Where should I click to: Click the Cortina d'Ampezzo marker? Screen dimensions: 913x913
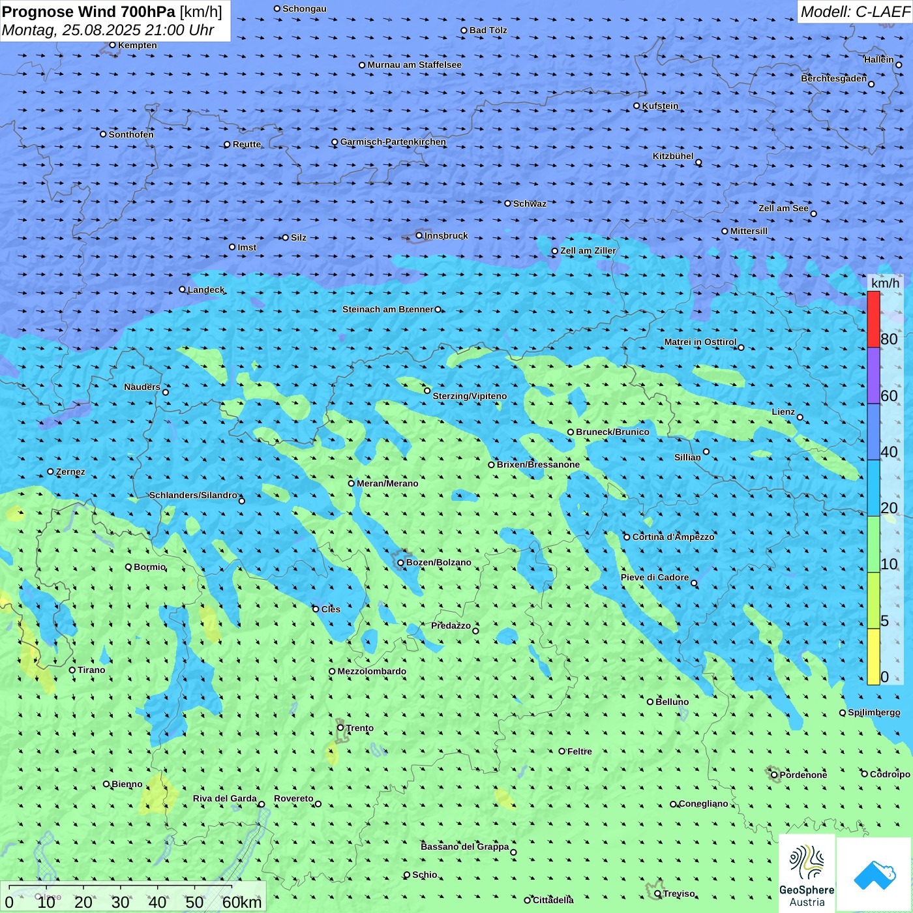627,537
